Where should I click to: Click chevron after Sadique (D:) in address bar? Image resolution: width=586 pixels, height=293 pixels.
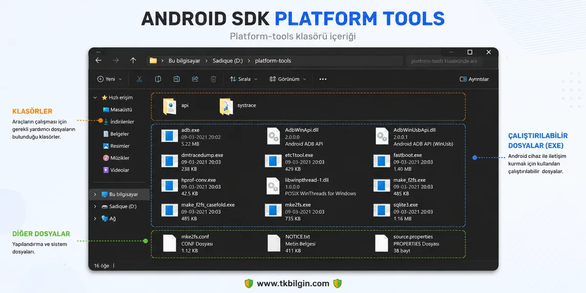[x=249, y=61]
